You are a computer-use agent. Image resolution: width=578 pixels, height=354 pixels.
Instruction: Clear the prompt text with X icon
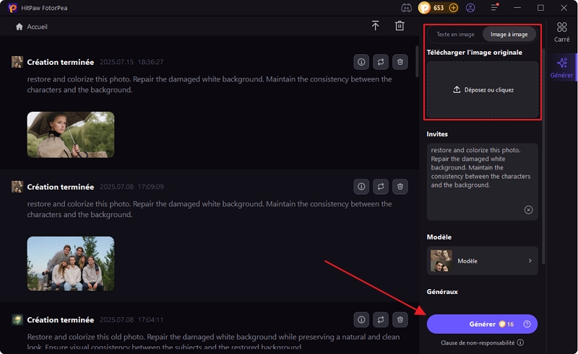528,210
